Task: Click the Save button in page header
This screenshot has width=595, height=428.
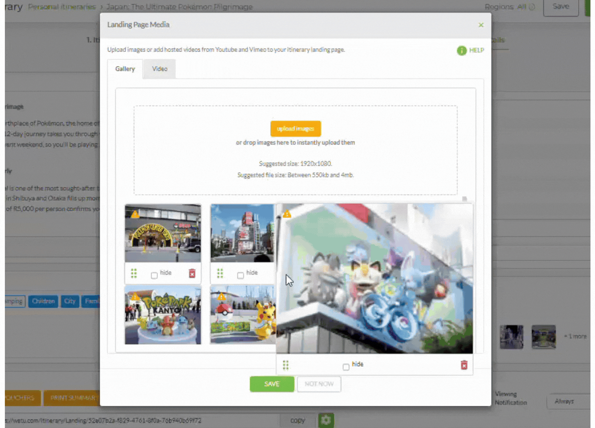Action: [x=561, y=7]
